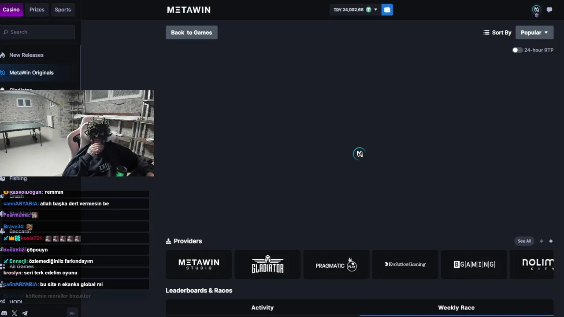
Task: Switch to the Prizes tab
Action: (x=37, y=10)
